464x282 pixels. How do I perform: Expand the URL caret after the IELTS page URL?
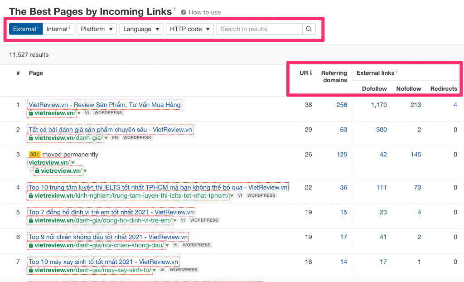(232, 196)
